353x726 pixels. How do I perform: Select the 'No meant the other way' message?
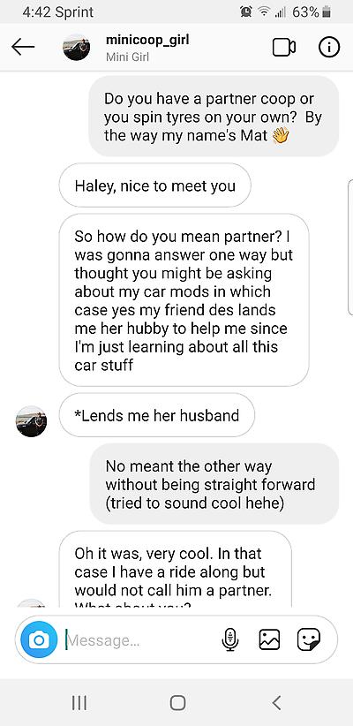[214, 484]
